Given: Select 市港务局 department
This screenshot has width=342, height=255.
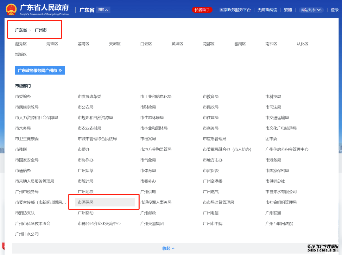Looking at the screenshot, I should coord(273,160).
